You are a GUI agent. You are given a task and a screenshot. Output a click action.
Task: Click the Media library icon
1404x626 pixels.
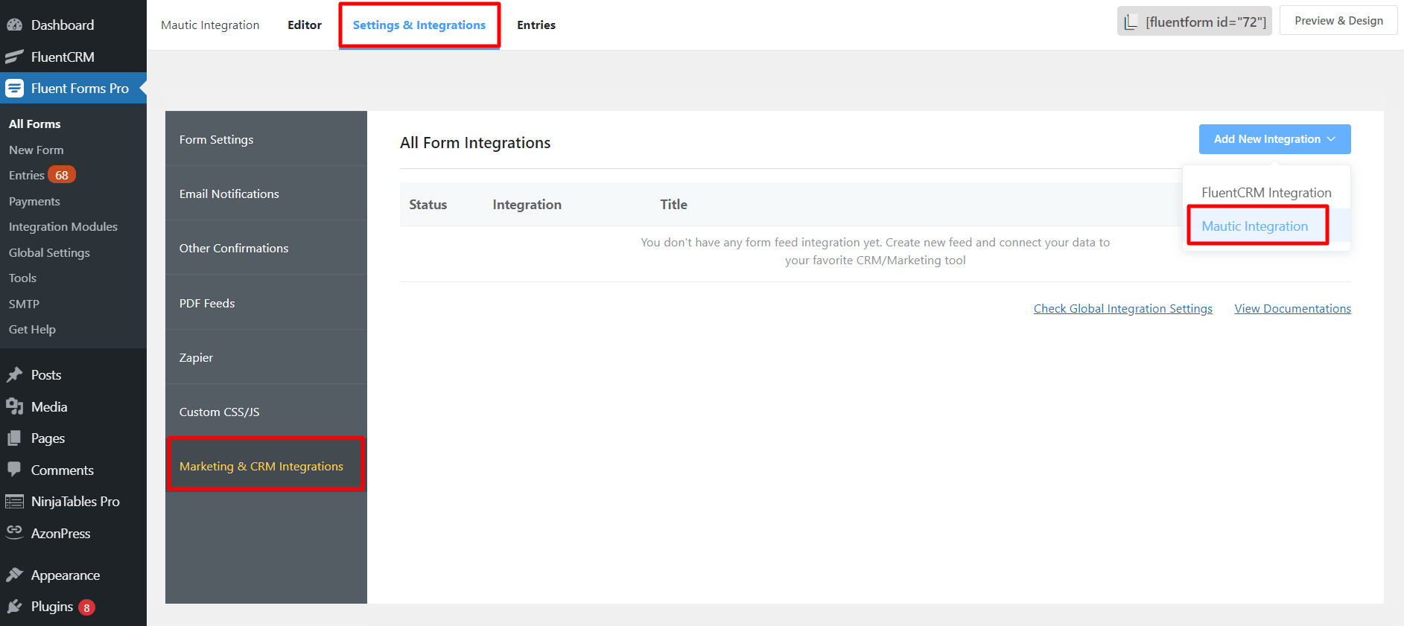14,407
